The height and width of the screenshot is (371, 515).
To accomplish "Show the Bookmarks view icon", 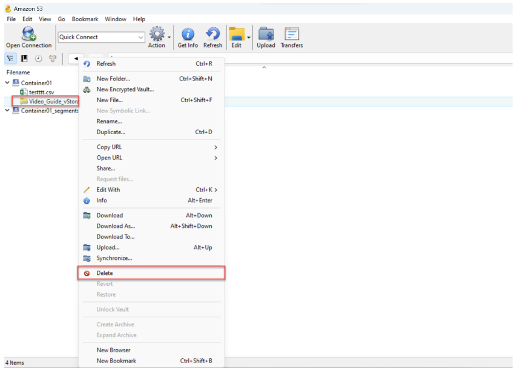I will point(25,59).
